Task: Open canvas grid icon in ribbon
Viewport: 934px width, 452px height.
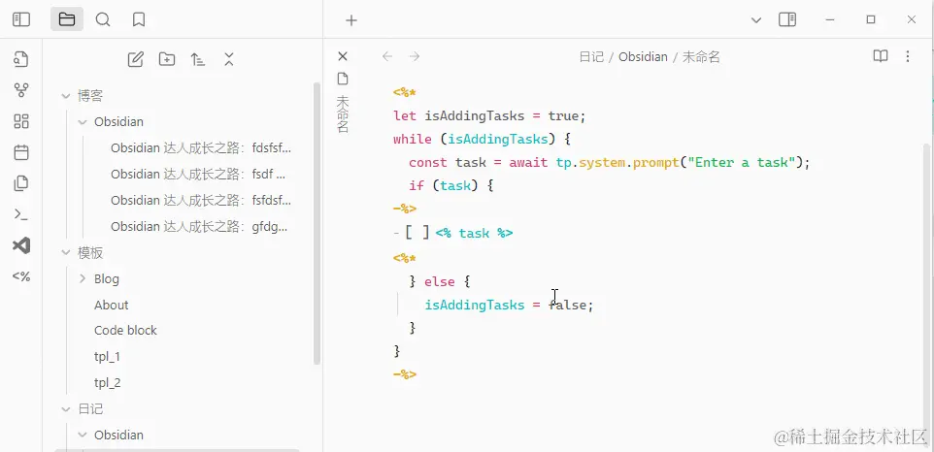Action: coord(21,121)
